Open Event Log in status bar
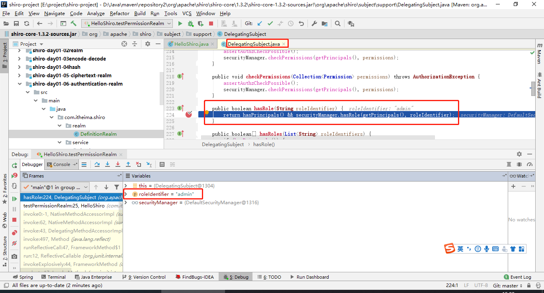Image resolution: width=544 pixels, height=293 pixels. click(x=517, y=277)
